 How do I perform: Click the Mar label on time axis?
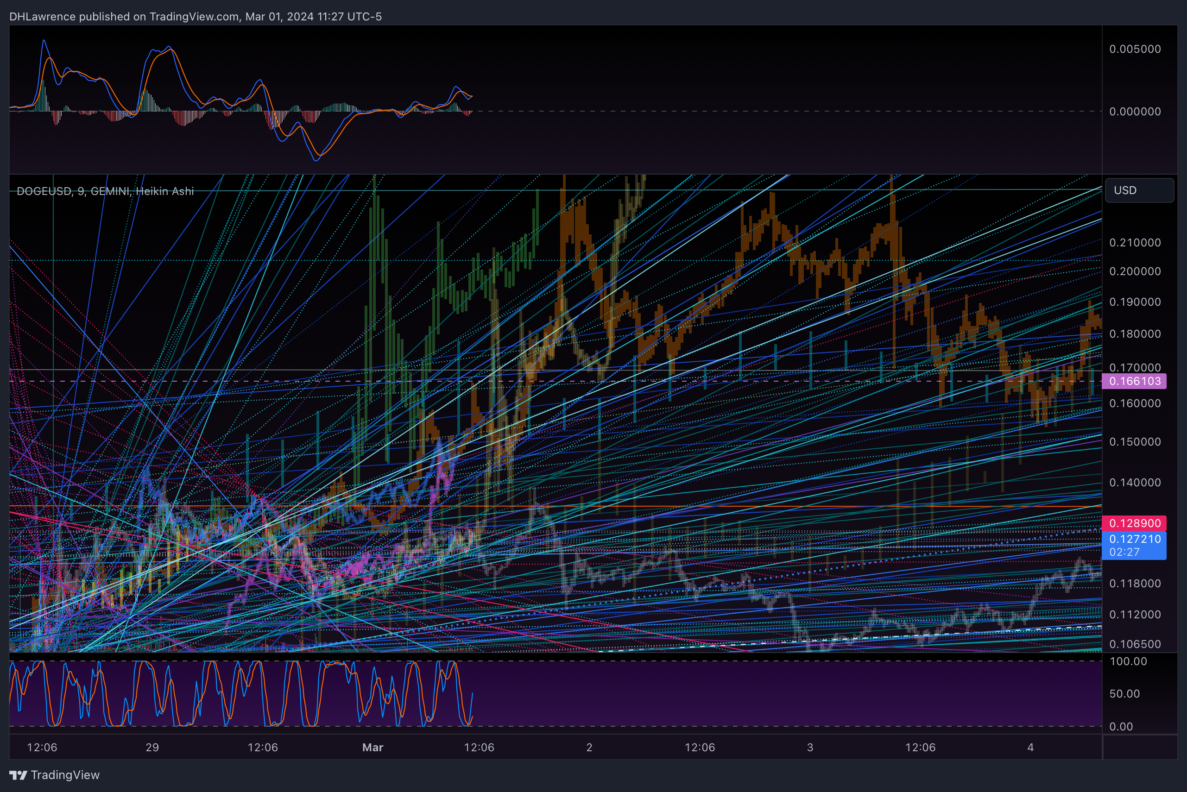[373, 748]
